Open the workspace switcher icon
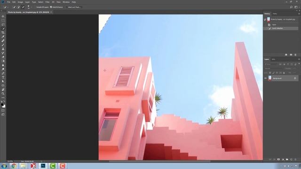This screenshot has width=301, height=169. pos(296,7)
